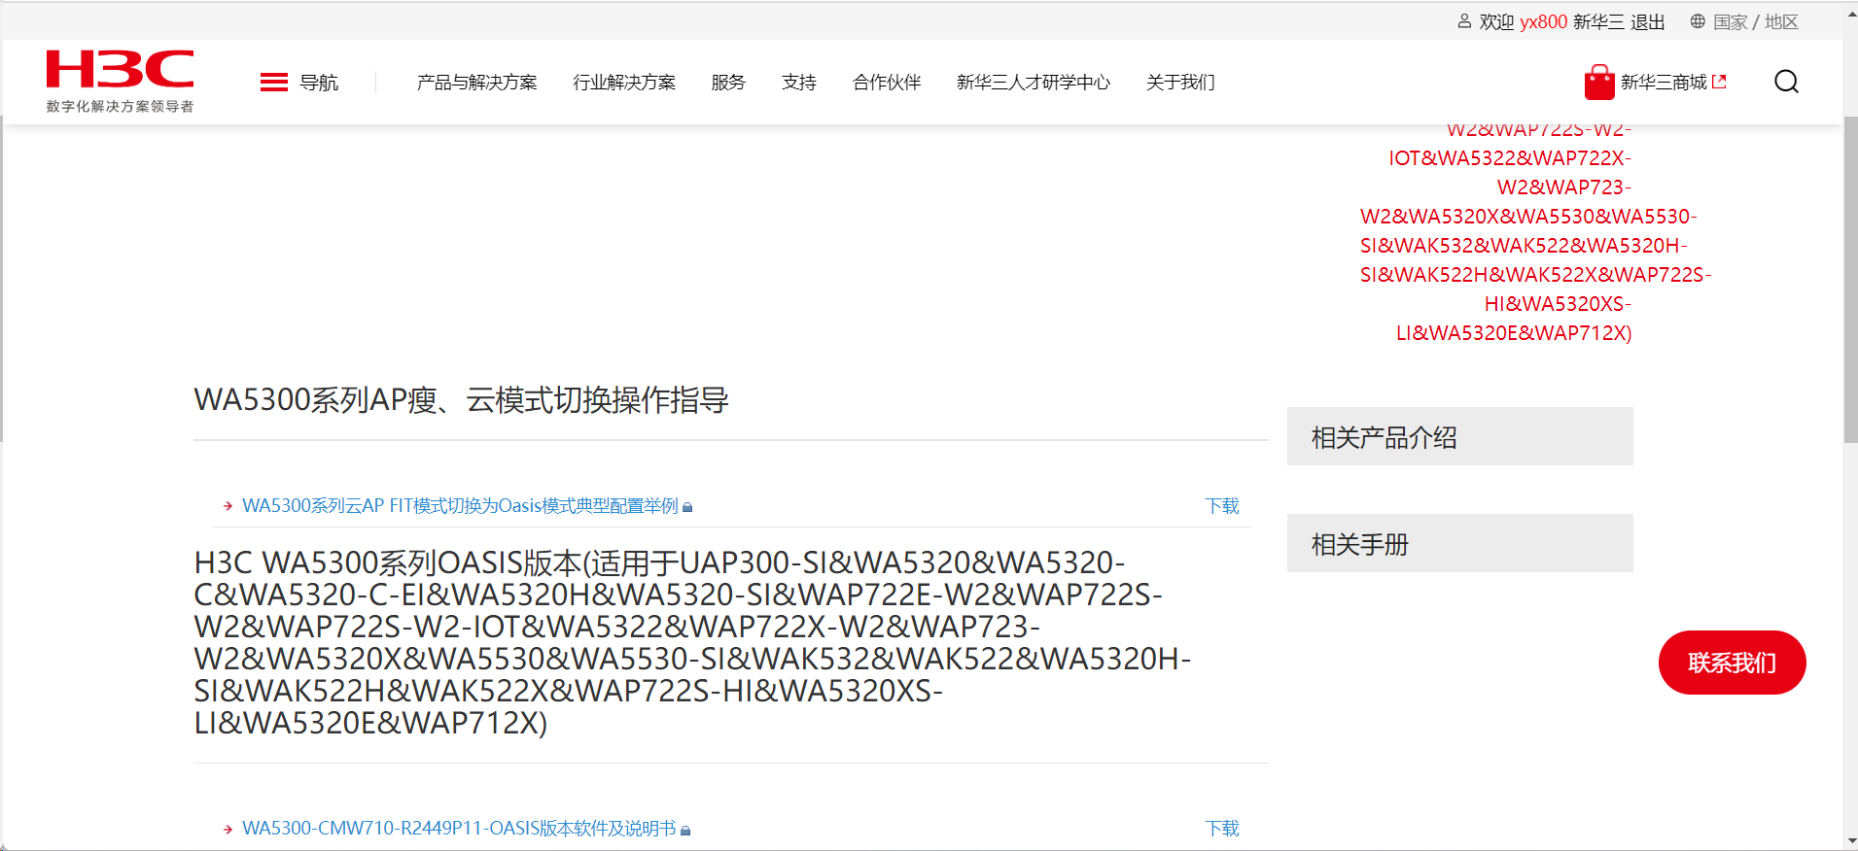Download the Oasis模式典型配置举例 document
Image resolution: width=1858 pixels, height=851 pixels.
pyautogui.click(x=1222, y=506)
